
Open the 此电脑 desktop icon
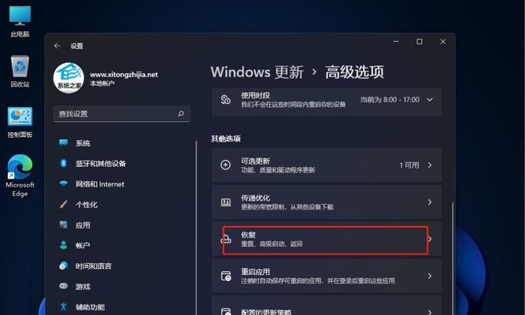pyautogui.click(x=20, y=21)
